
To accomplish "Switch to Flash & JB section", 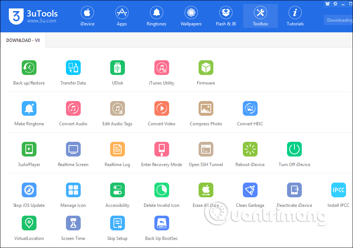I will (226, 16).
